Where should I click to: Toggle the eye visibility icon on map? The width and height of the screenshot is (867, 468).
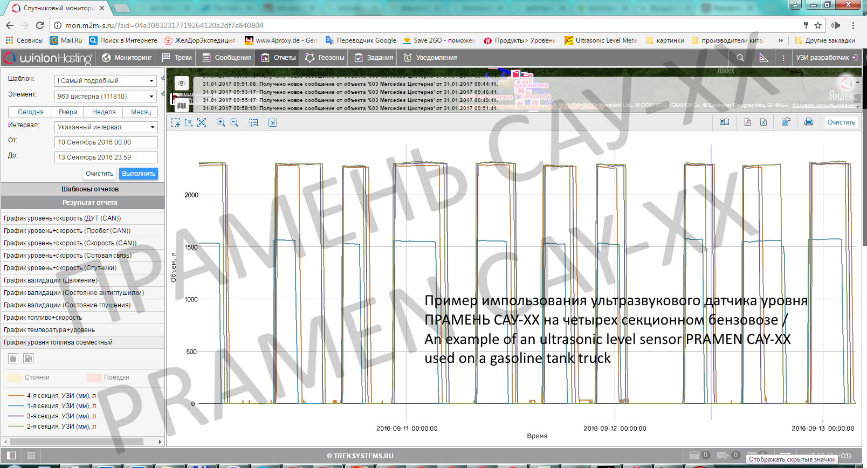182,83
